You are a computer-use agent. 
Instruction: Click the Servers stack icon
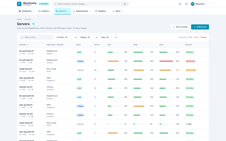tap(57, 11)
